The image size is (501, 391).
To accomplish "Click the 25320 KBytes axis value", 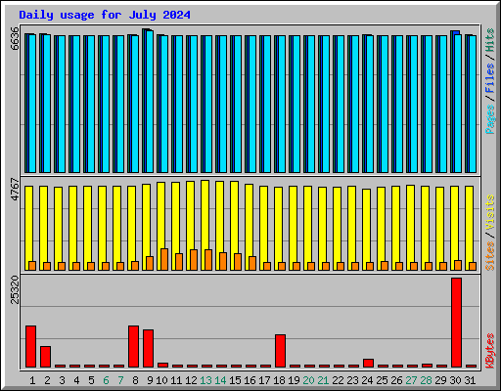I will (x=15, y=290).
